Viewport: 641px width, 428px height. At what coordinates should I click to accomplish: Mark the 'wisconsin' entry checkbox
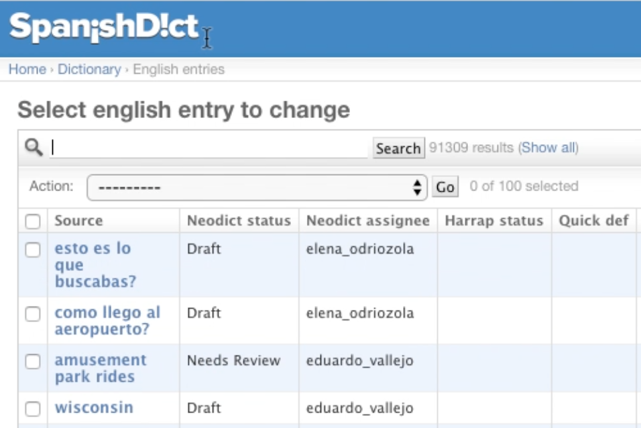coord(33,409)
